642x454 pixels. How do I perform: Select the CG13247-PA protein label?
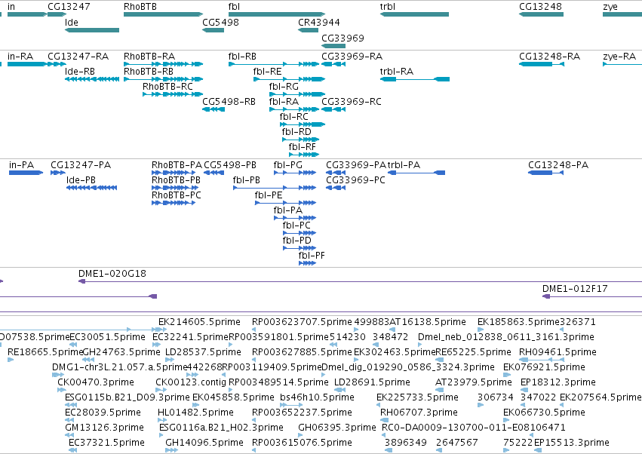coord(81,165)
